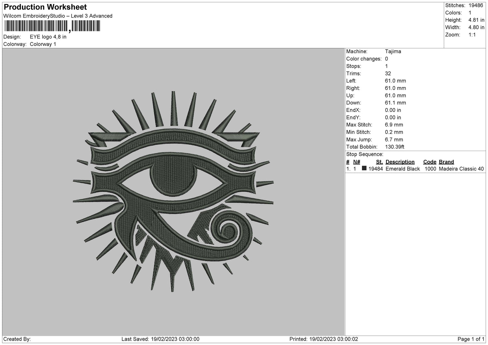
Task: Click the "Left:" value 61.0 mm
Action: pyautogui.click(x=395, y=81)
